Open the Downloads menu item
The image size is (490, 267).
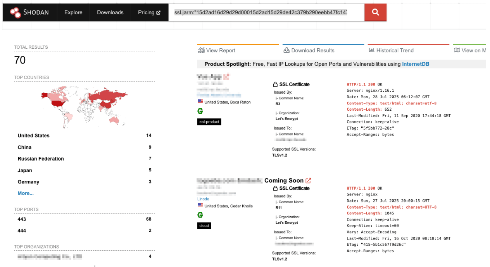[110, 12]
